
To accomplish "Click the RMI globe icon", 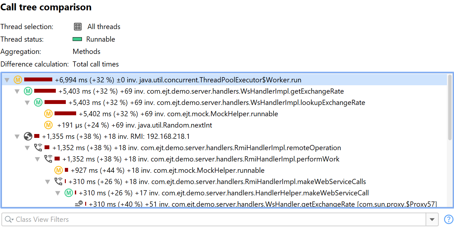I will pos(28,137).
